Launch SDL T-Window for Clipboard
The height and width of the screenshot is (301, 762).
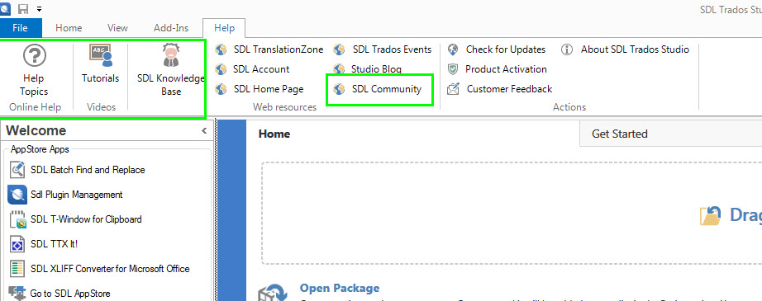(76, 219)
